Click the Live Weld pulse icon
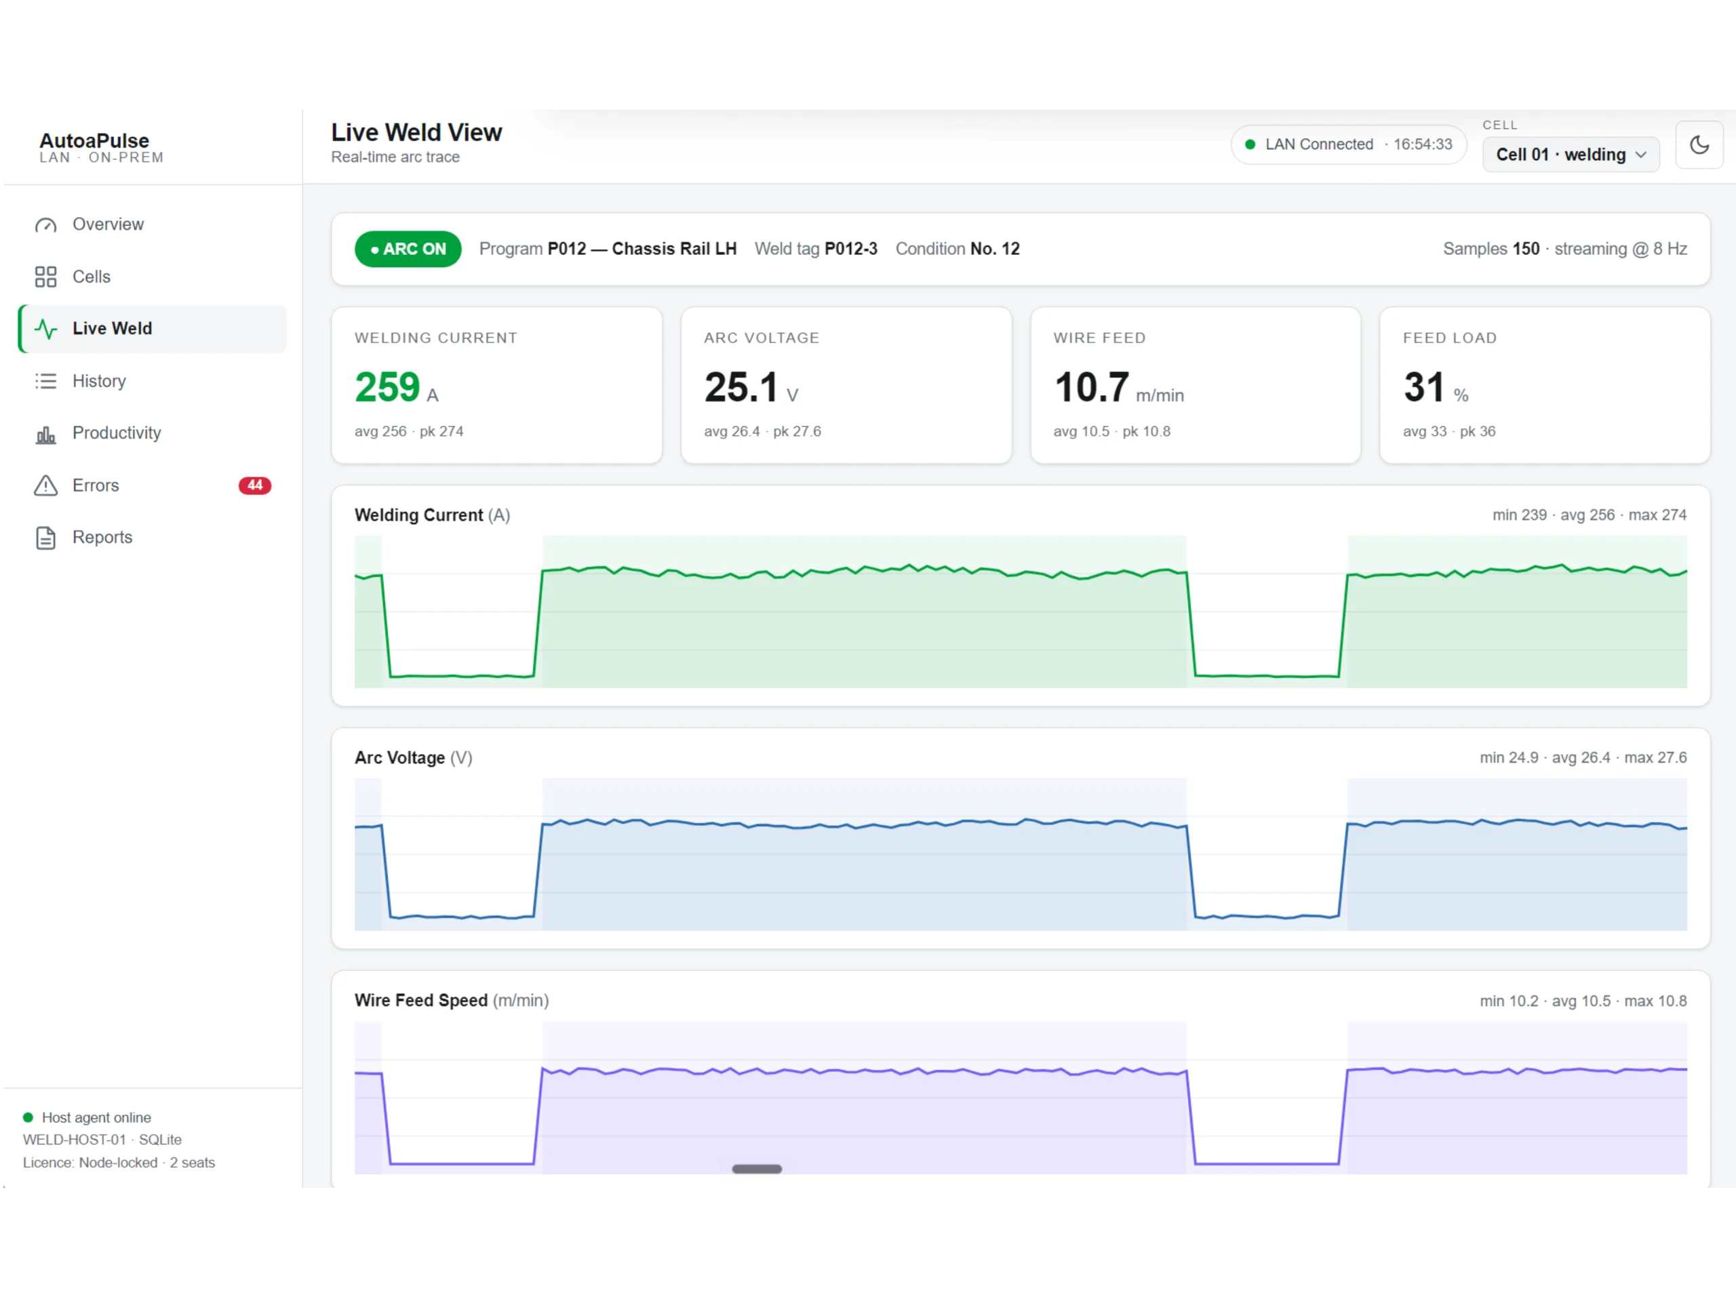The image size is (1736, 1301). [45, 329]
